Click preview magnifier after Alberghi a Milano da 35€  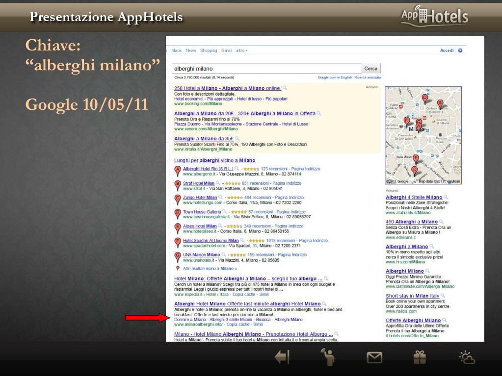pos(237,139)
